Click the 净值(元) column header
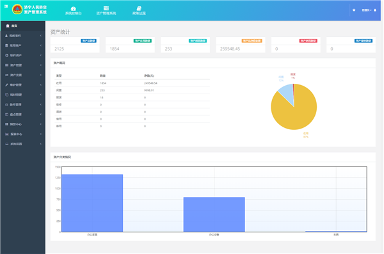 (x=149, y=75)
